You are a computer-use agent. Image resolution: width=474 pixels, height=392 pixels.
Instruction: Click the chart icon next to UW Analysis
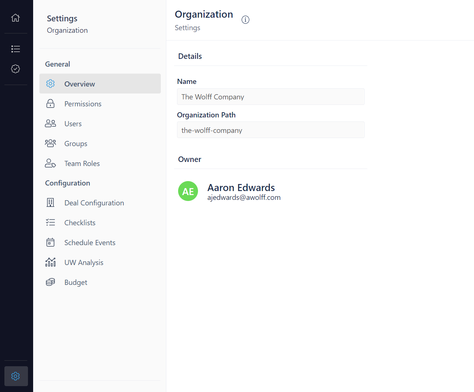[x=50, y=262]
